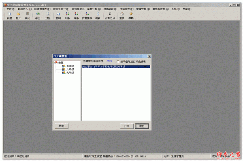Open the 成绩明细表 menu
Screen dimensions: 243x161
tap(42, 9)
